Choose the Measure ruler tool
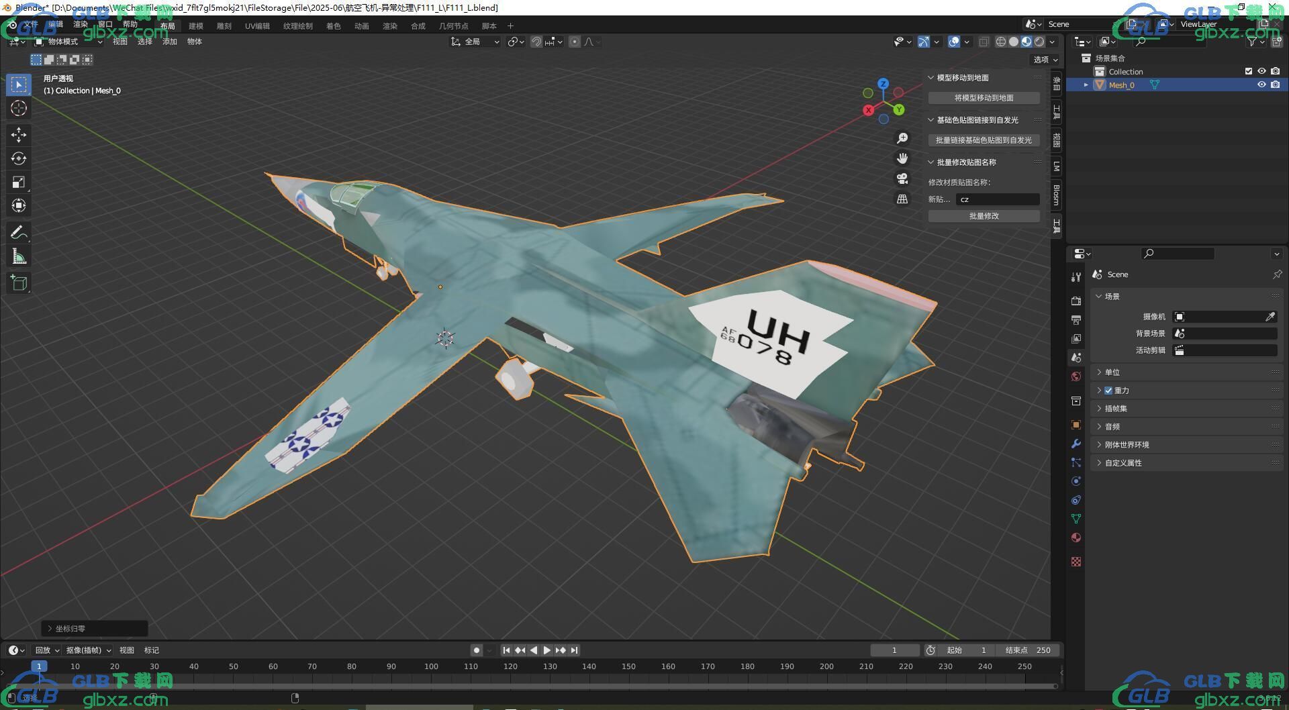The height and width of the screenshot is (710, 1289). click(x=19, y=256)
